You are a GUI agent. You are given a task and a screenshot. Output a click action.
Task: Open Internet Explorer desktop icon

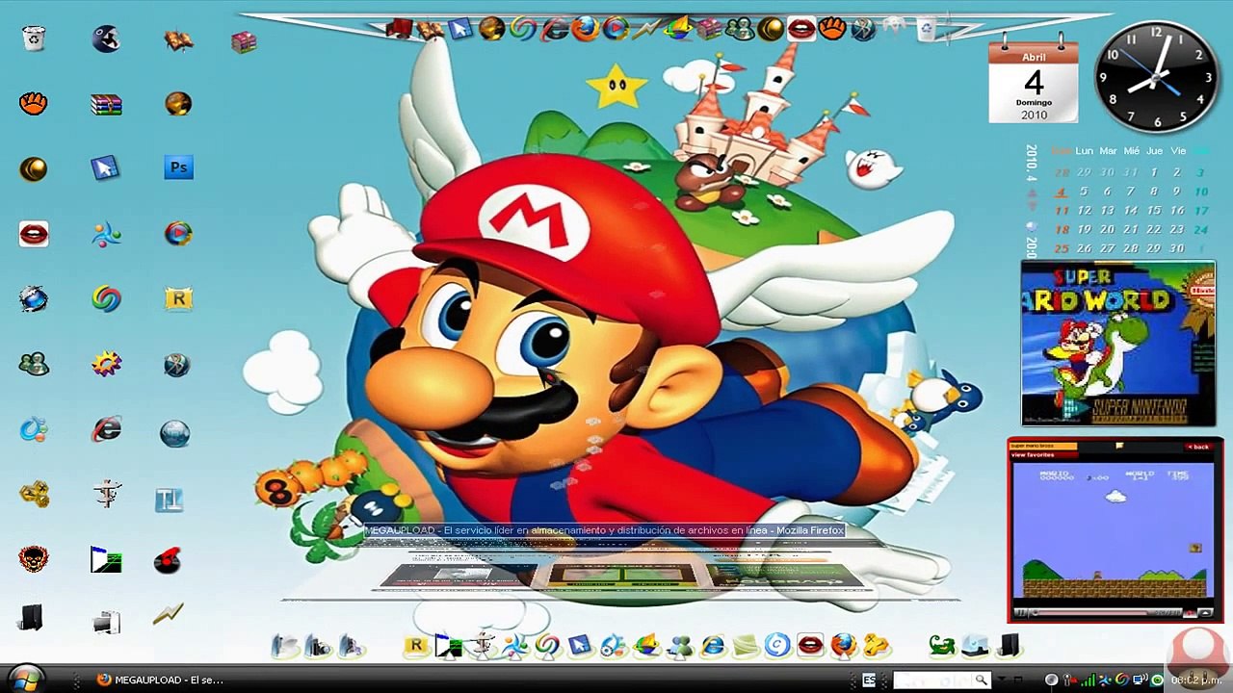[x=106, y=429]
